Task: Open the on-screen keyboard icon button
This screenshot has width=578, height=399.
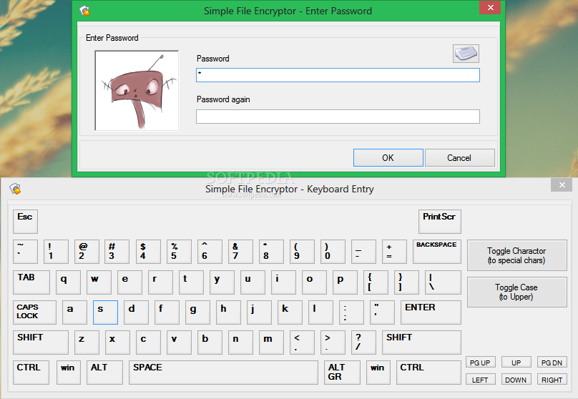Action: point(466,54)
